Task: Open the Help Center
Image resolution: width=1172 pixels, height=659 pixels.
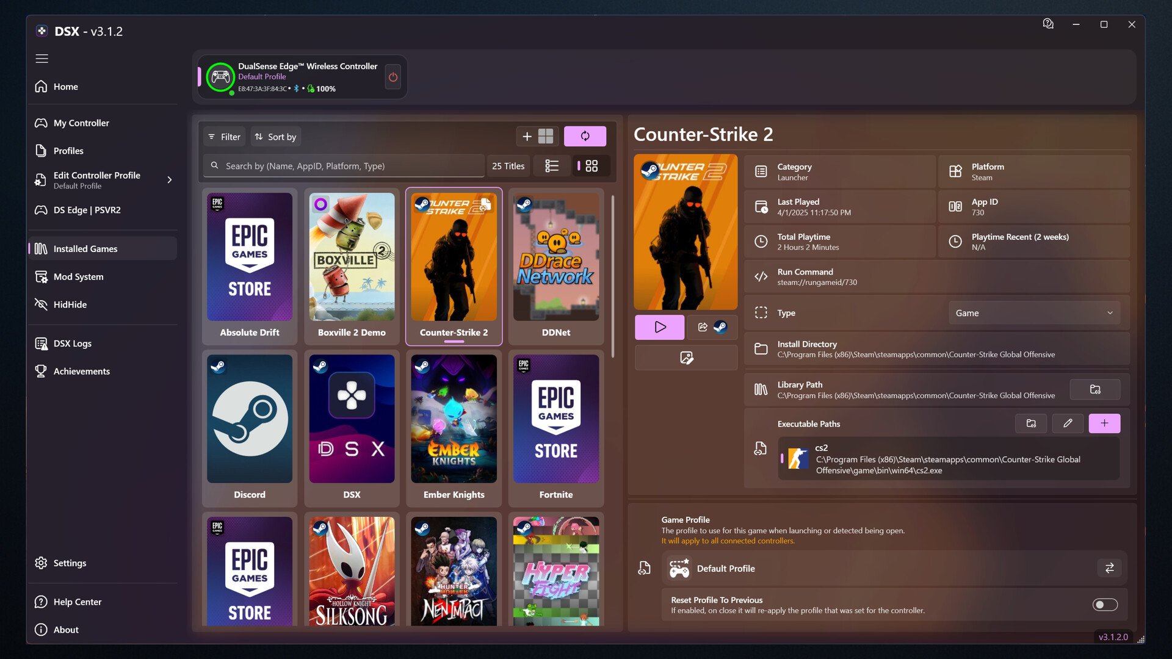Action: (x=76, y=602)
